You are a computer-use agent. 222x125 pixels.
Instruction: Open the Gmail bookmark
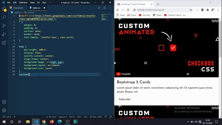[x=132, y=15]
